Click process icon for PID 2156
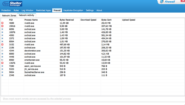The width and height of the screenshot is (185, 105). pos(2,48)
